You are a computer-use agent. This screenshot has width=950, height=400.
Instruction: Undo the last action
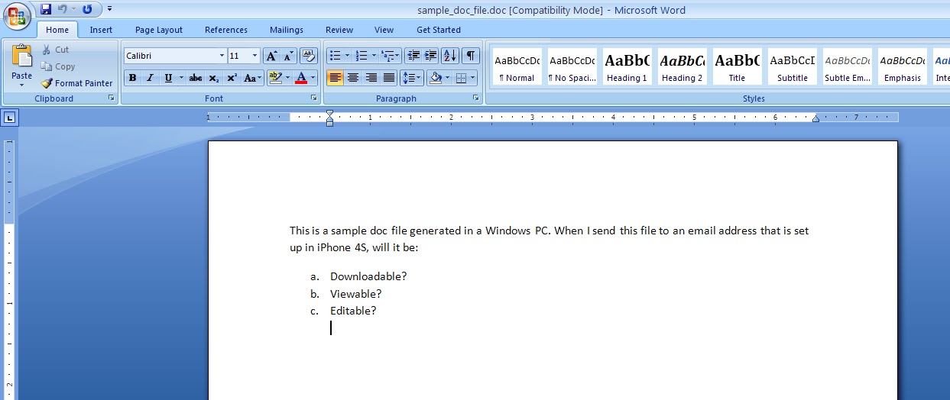point(63,9)
